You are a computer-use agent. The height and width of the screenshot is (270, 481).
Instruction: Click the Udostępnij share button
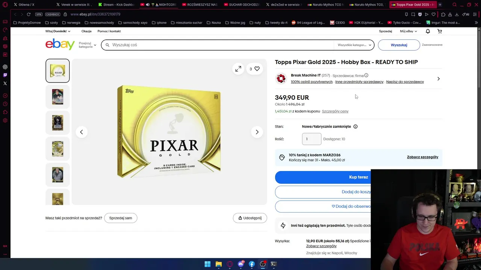point(250,218)
